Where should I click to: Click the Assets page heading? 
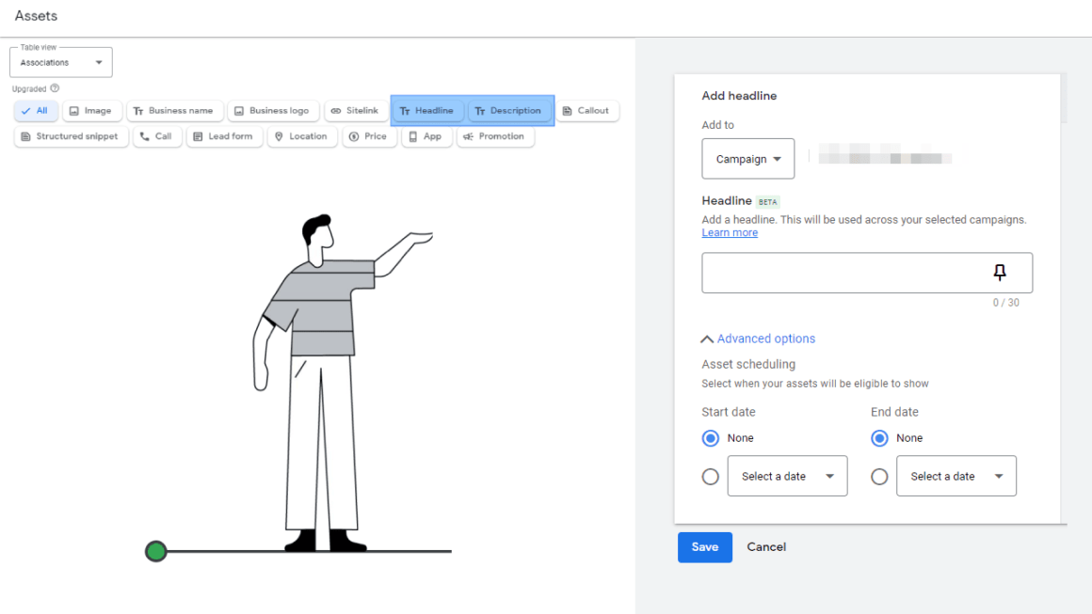36,16
